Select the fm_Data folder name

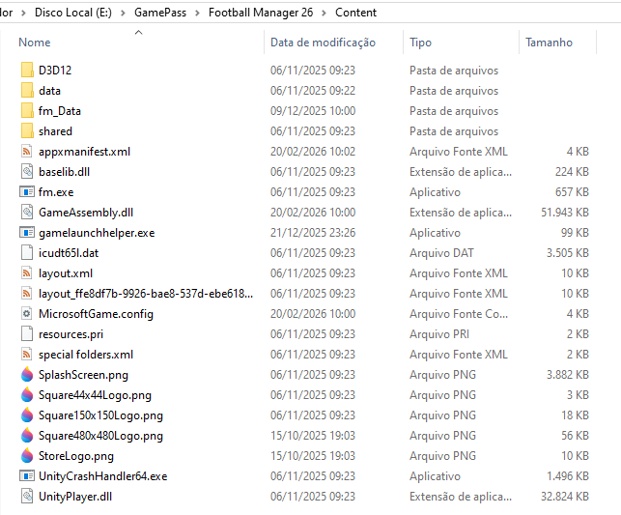(x=60, y=111)
